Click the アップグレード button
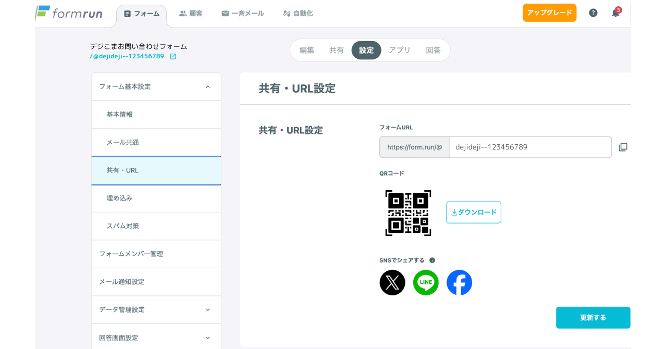Viewport: 667px width, 349px height. (549, 13)
